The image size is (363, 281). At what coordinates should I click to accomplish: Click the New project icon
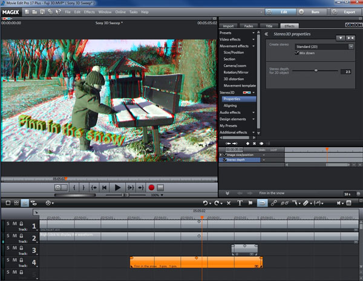coord(27,12)
